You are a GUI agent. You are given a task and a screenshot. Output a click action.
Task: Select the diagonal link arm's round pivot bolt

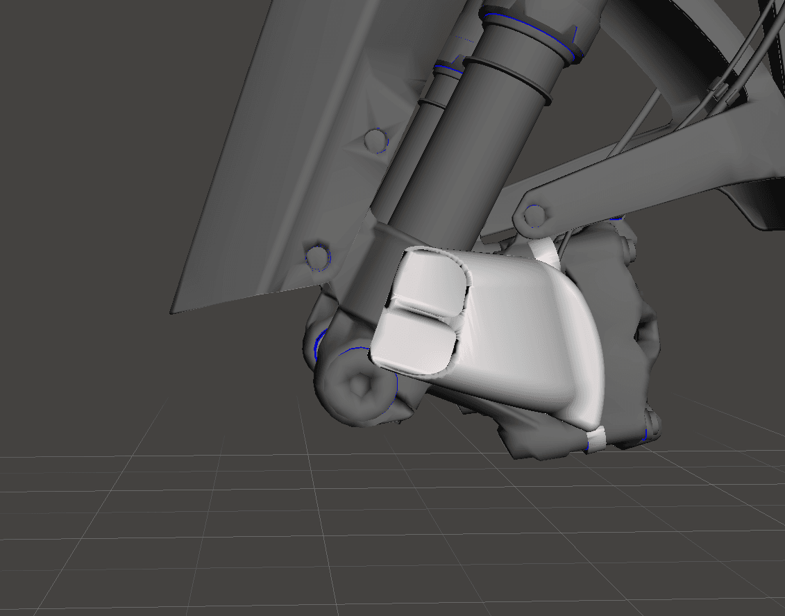[x=534, y=216]
